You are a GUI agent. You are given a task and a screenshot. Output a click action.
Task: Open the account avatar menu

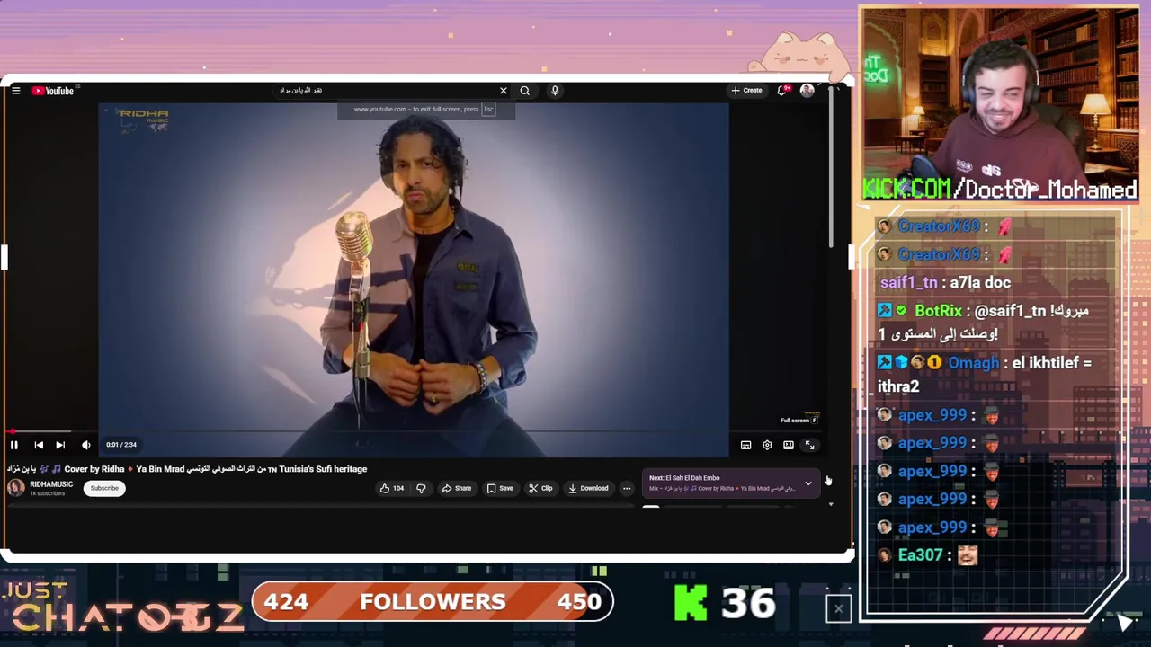(807, 91)
